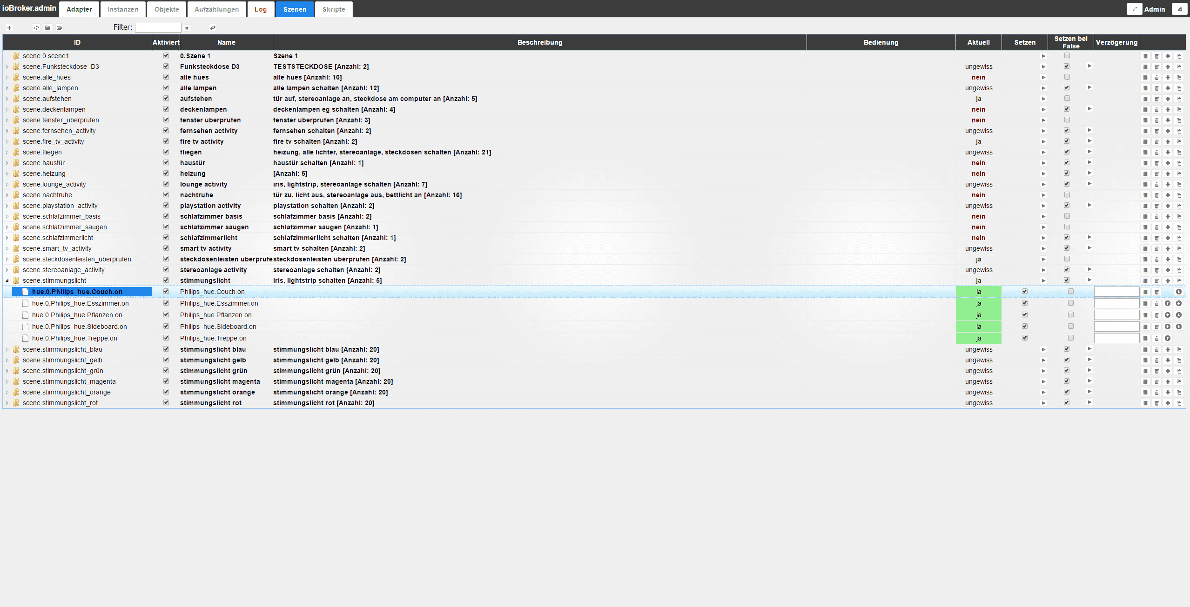Run scene.fliegen using its Setzen play button
The width and height of the screenshot is (1190, 607).
1043,153
